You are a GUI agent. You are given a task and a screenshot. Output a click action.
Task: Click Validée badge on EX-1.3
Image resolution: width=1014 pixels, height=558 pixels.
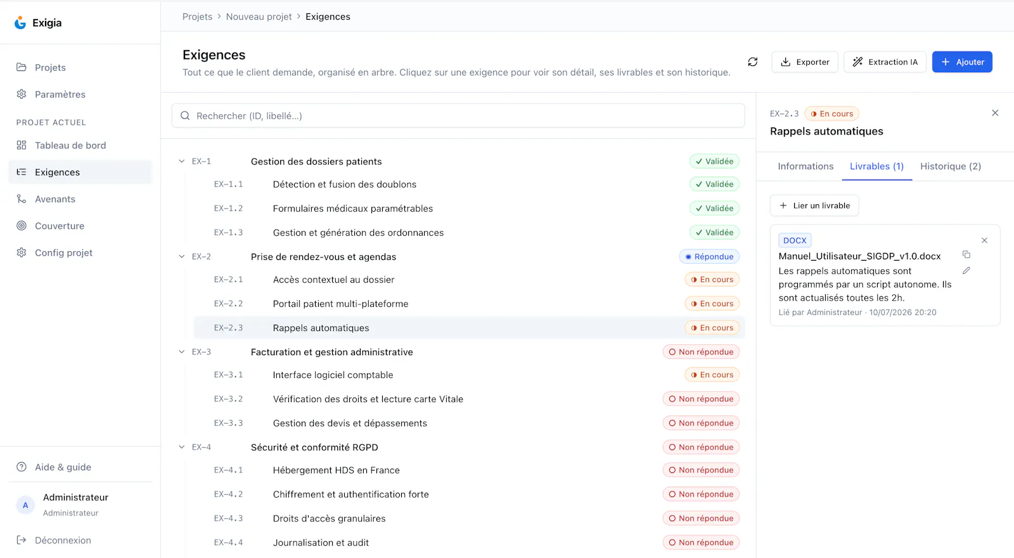714,232
